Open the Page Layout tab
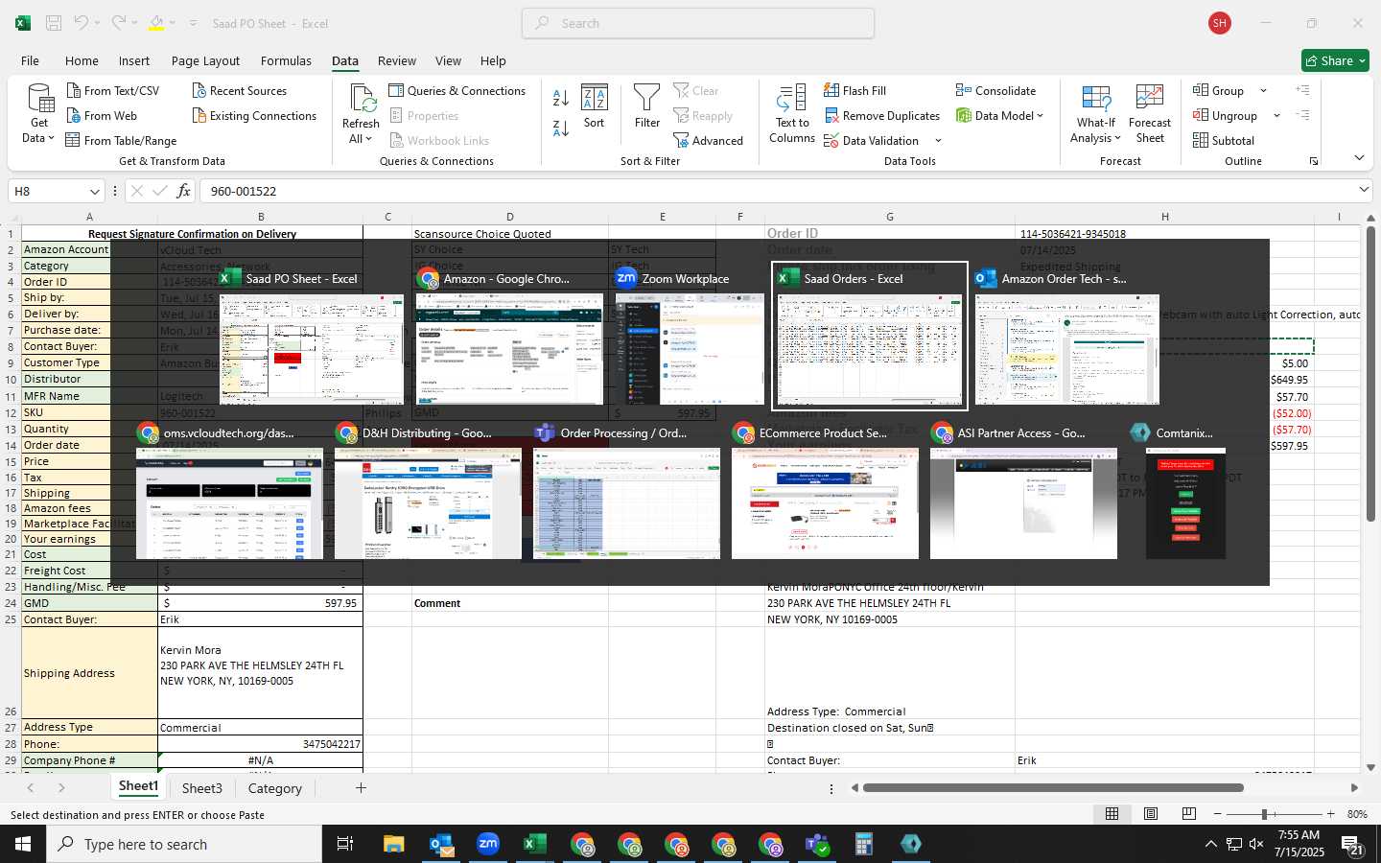1381x863 pixels. (x=205, y=60)
